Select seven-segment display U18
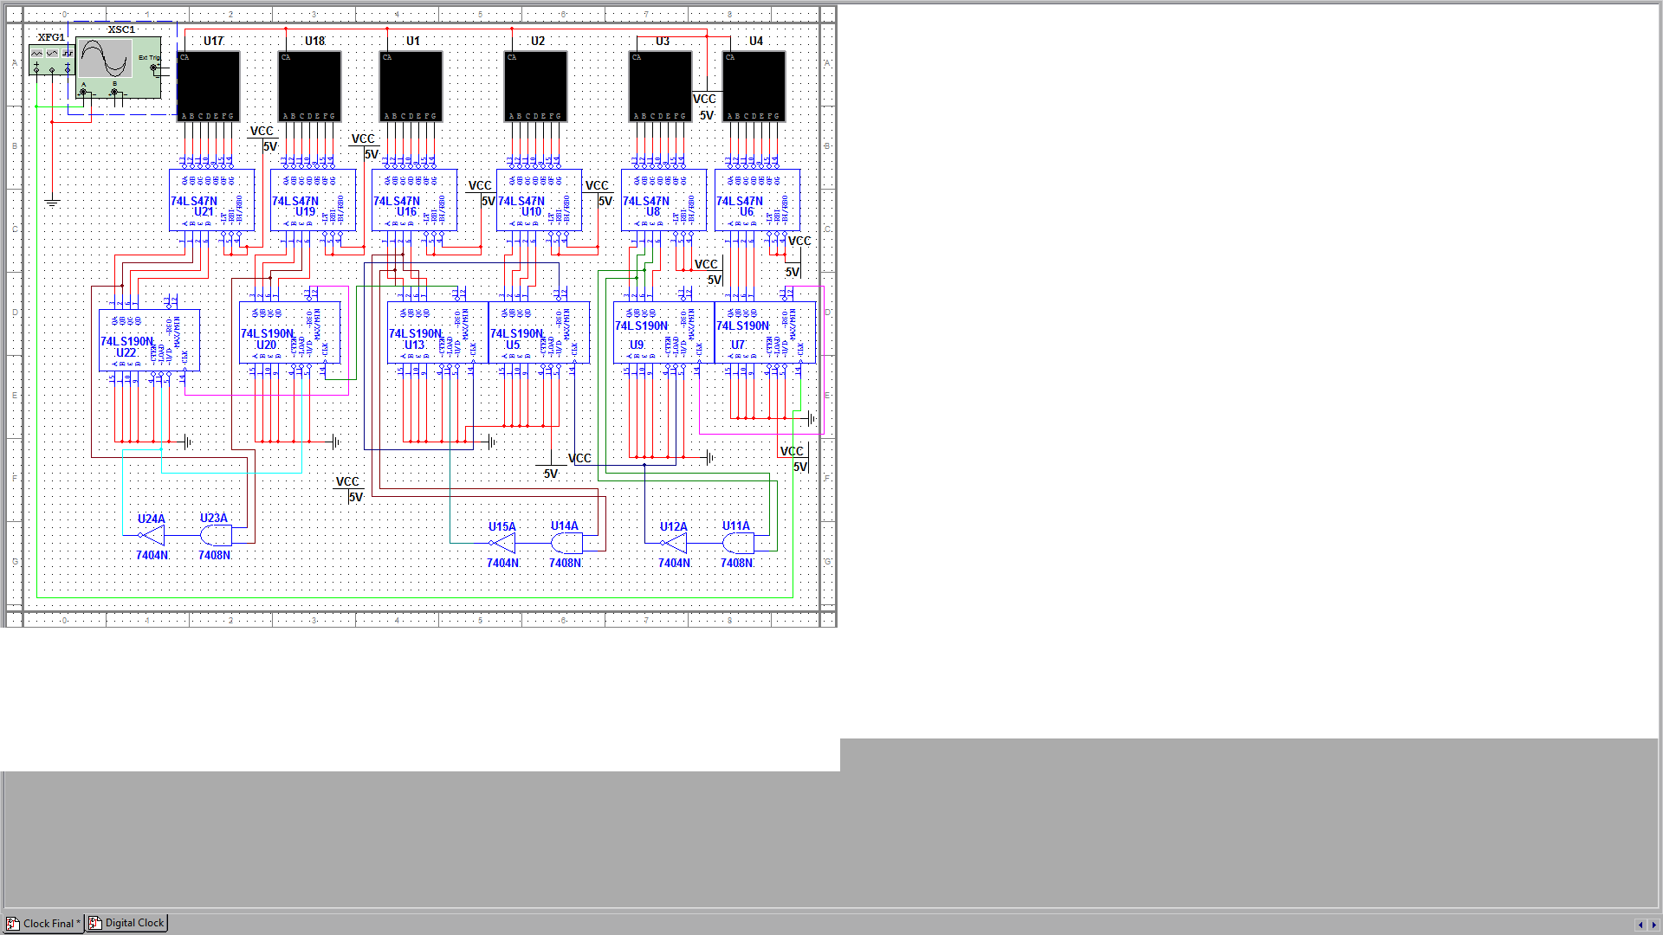This screenshot has height=935, width=1663. pos(309,86)
